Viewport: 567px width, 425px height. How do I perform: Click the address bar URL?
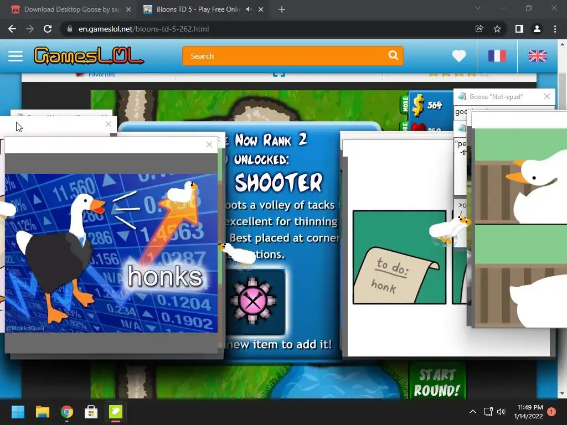(143, 29)
